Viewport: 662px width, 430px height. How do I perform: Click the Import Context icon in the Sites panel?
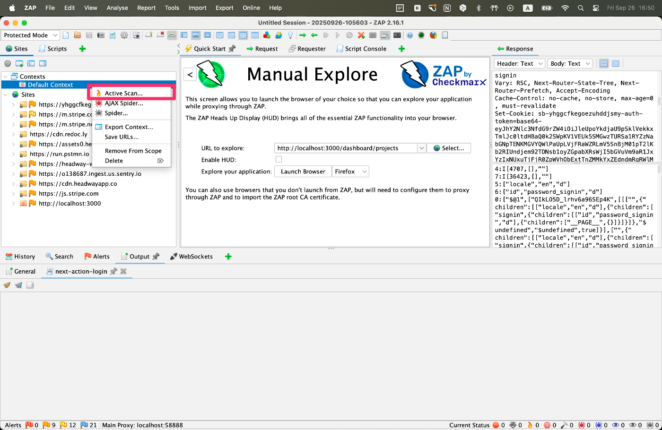31,63
